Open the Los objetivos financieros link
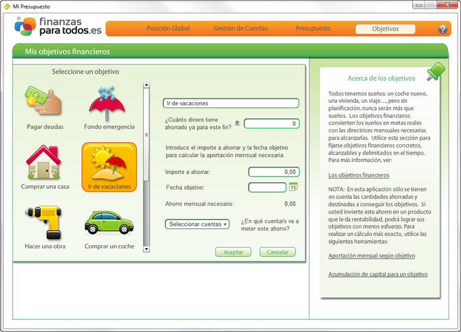This screenshot has width=461, height=332. click(x=359, y=176)
